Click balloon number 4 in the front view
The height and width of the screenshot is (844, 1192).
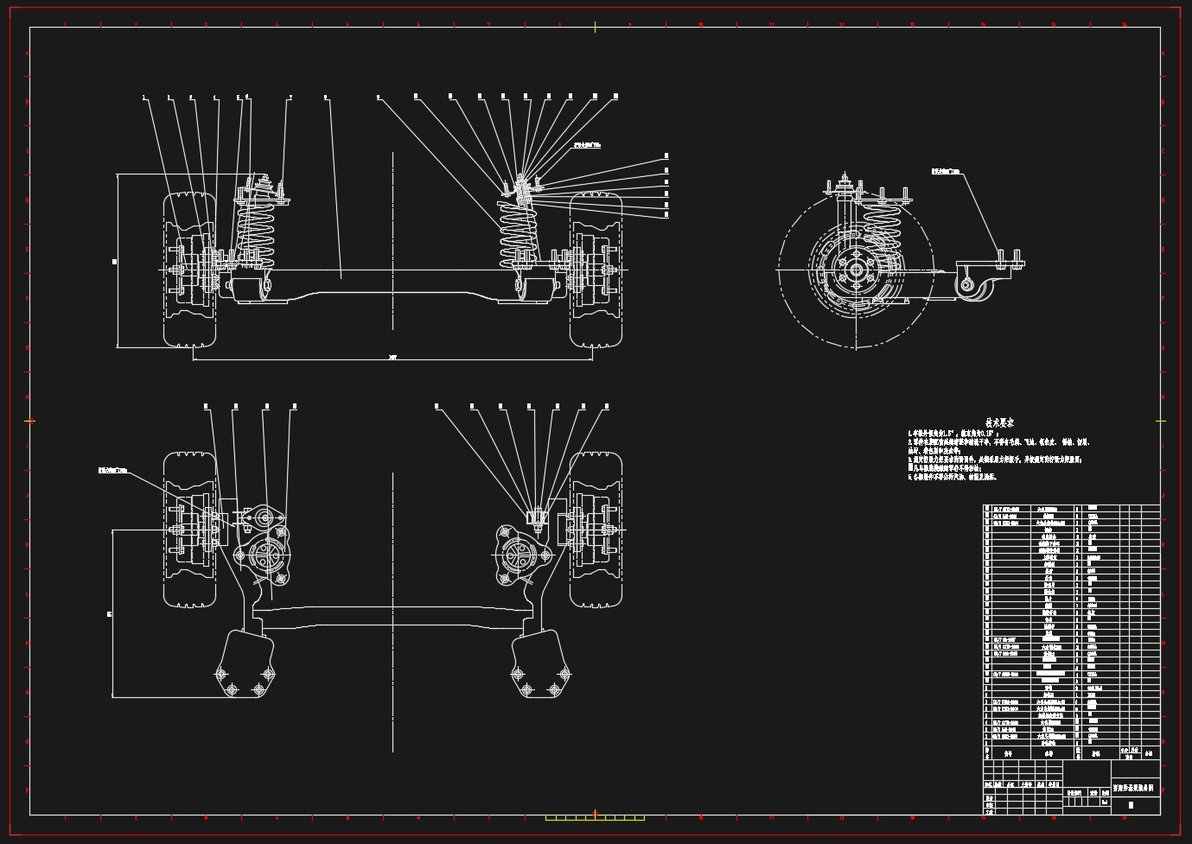click(x=216, y=98)
